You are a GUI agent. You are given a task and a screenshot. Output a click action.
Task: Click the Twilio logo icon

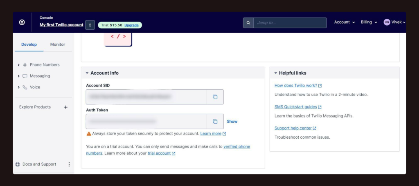[22, 22]
